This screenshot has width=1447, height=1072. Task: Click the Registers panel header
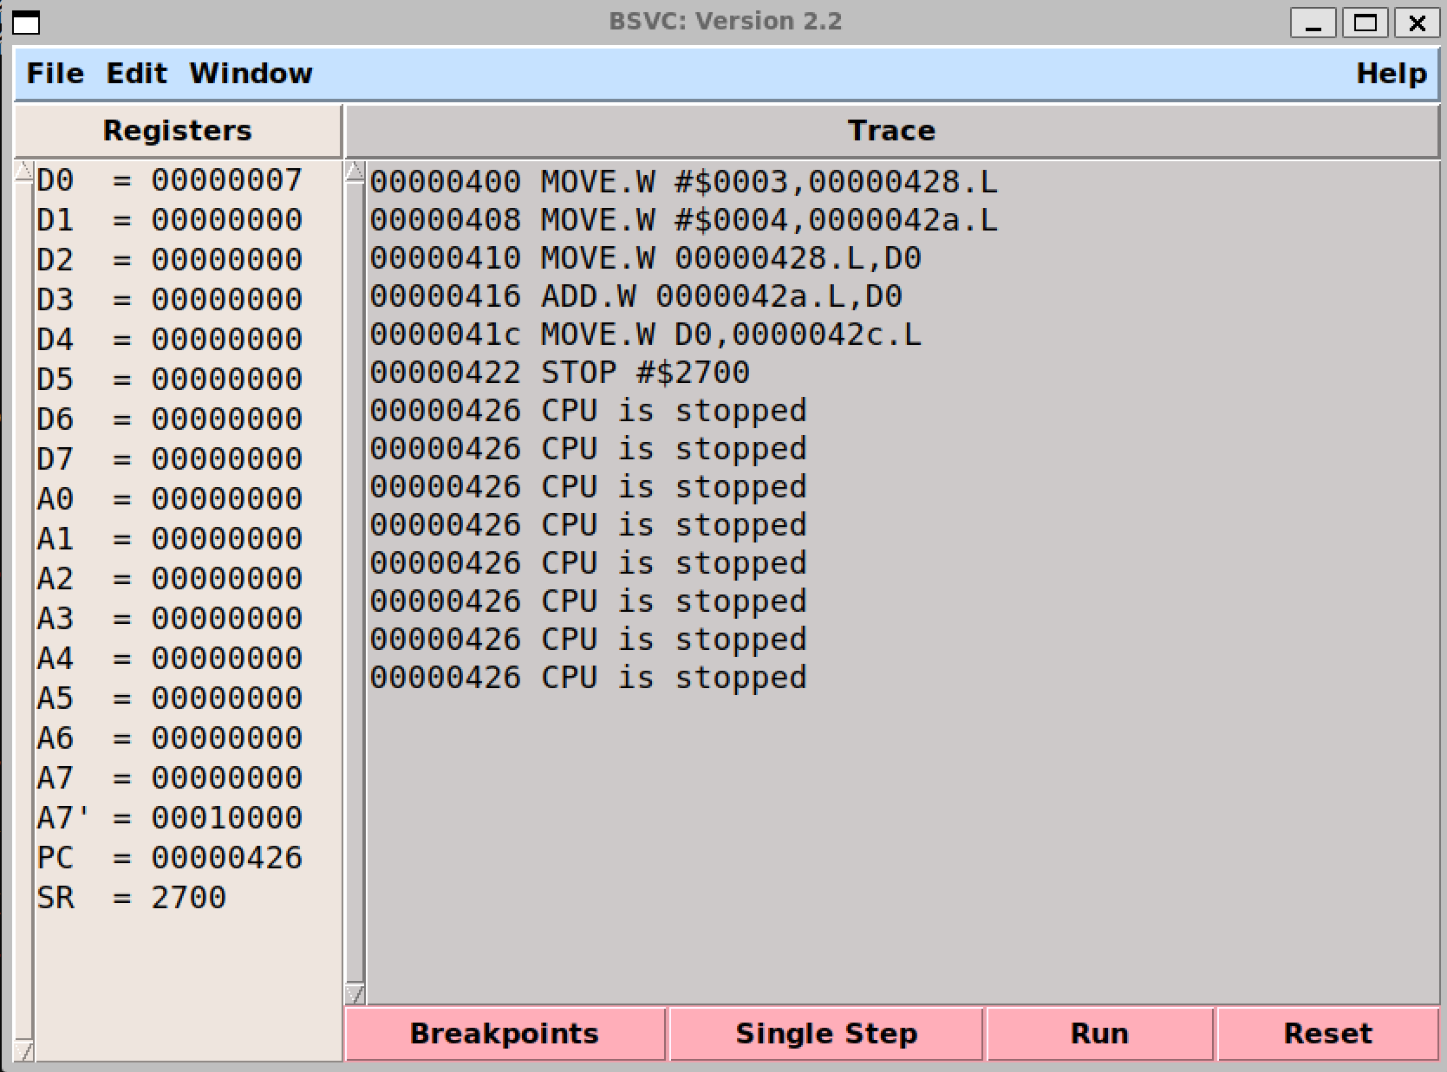coord(178,131)
